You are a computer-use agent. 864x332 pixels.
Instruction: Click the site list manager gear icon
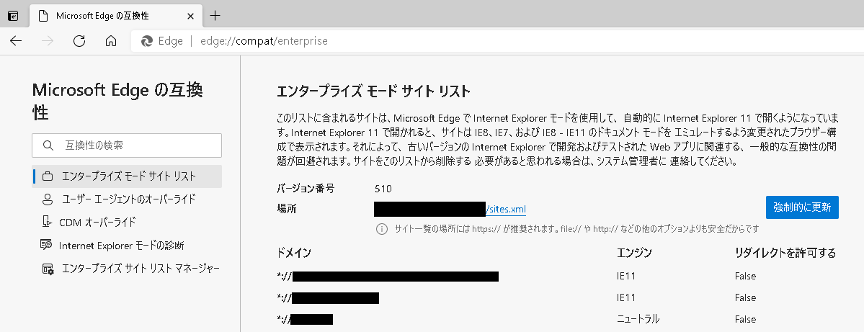48,269
